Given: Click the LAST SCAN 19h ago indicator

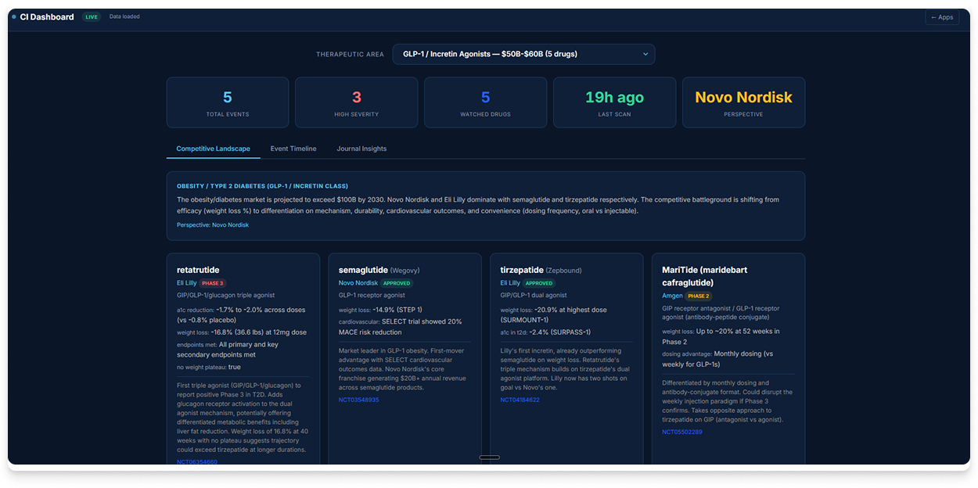Looking at the screenshot, I should [x=614, y=102].
